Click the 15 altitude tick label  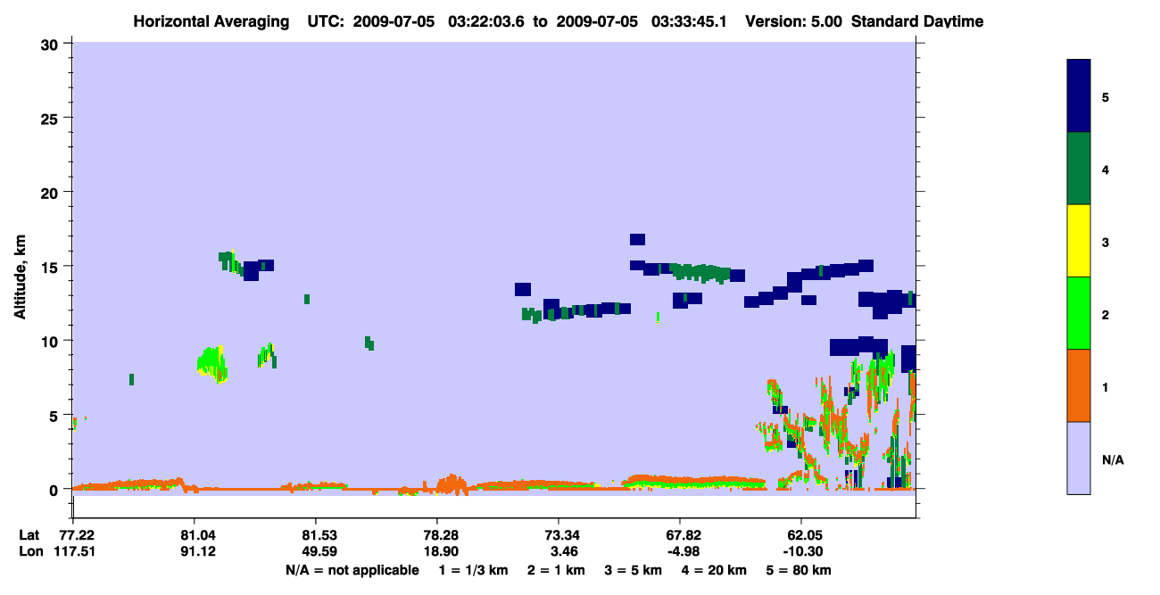coord(52,267)
